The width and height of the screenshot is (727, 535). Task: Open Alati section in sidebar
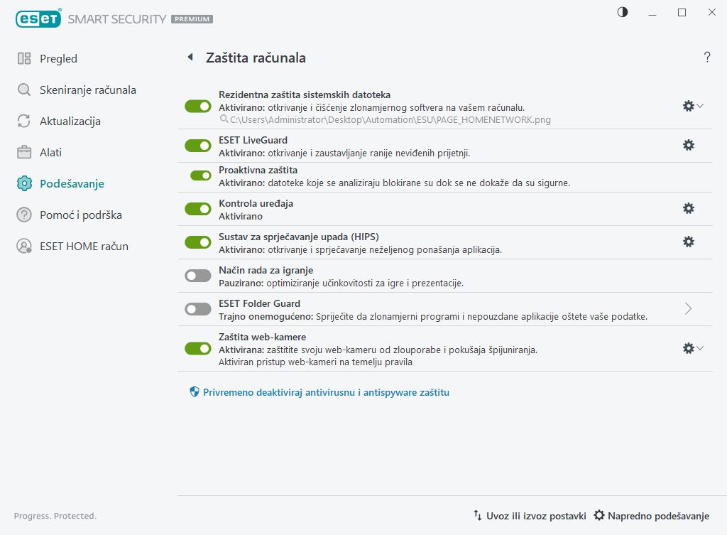click(x=50, y=153)
